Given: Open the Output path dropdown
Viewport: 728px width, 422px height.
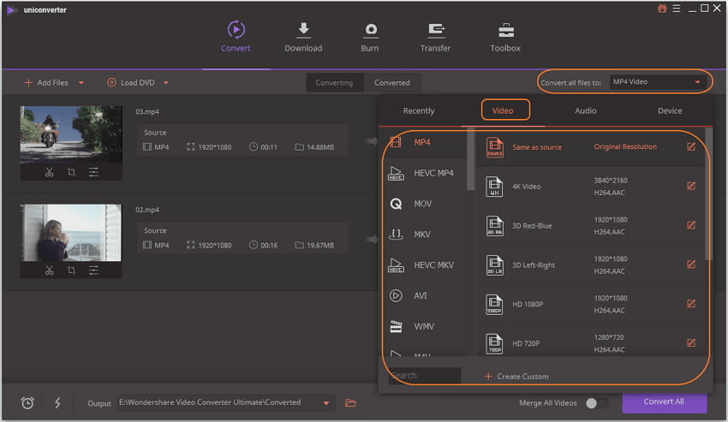Looking at the screenshot, I should pyautogui.click(x=326, y=403).
